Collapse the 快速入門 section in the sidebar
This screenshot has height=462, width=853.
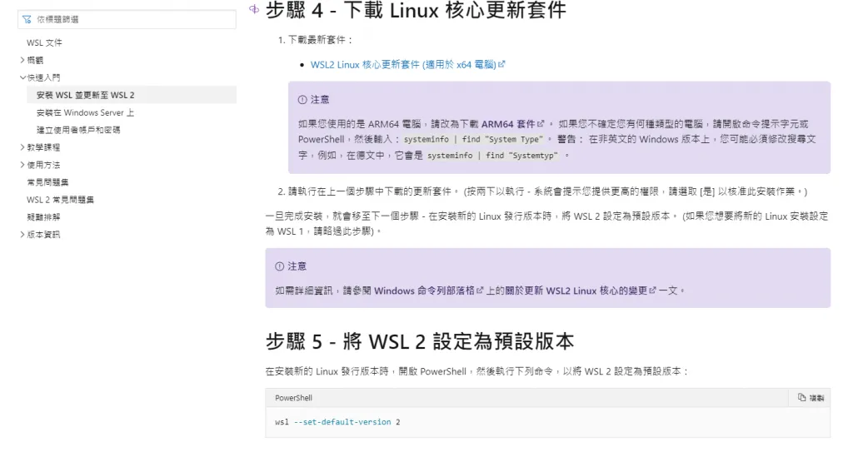coord(22,77)
